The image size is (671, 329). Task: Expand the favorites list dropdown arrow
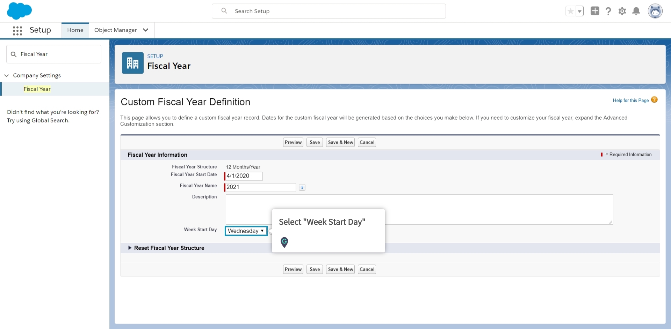pyautogui.click(x=580, y=11)
